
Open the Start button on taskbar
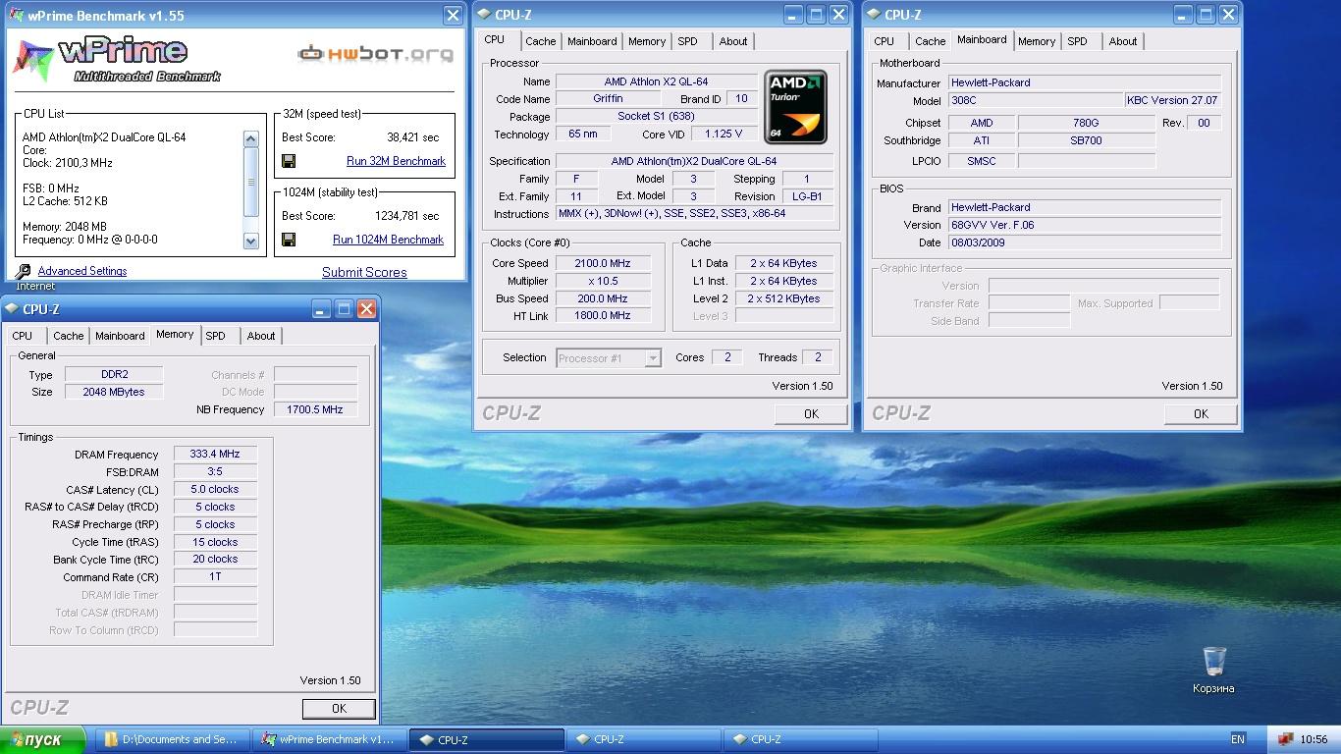pos(41,739)
